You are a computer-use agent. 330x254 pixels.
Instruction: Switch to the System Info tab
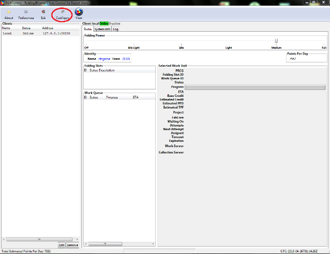tap(102, 29)
